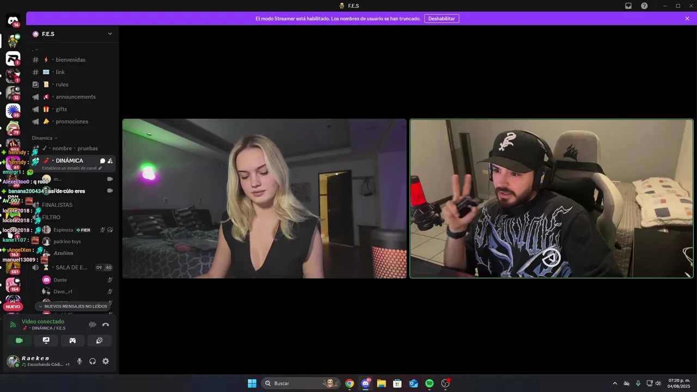697x392 pixels.
Task: Open the help icon in title bar
Action: [x=644, y=6]
